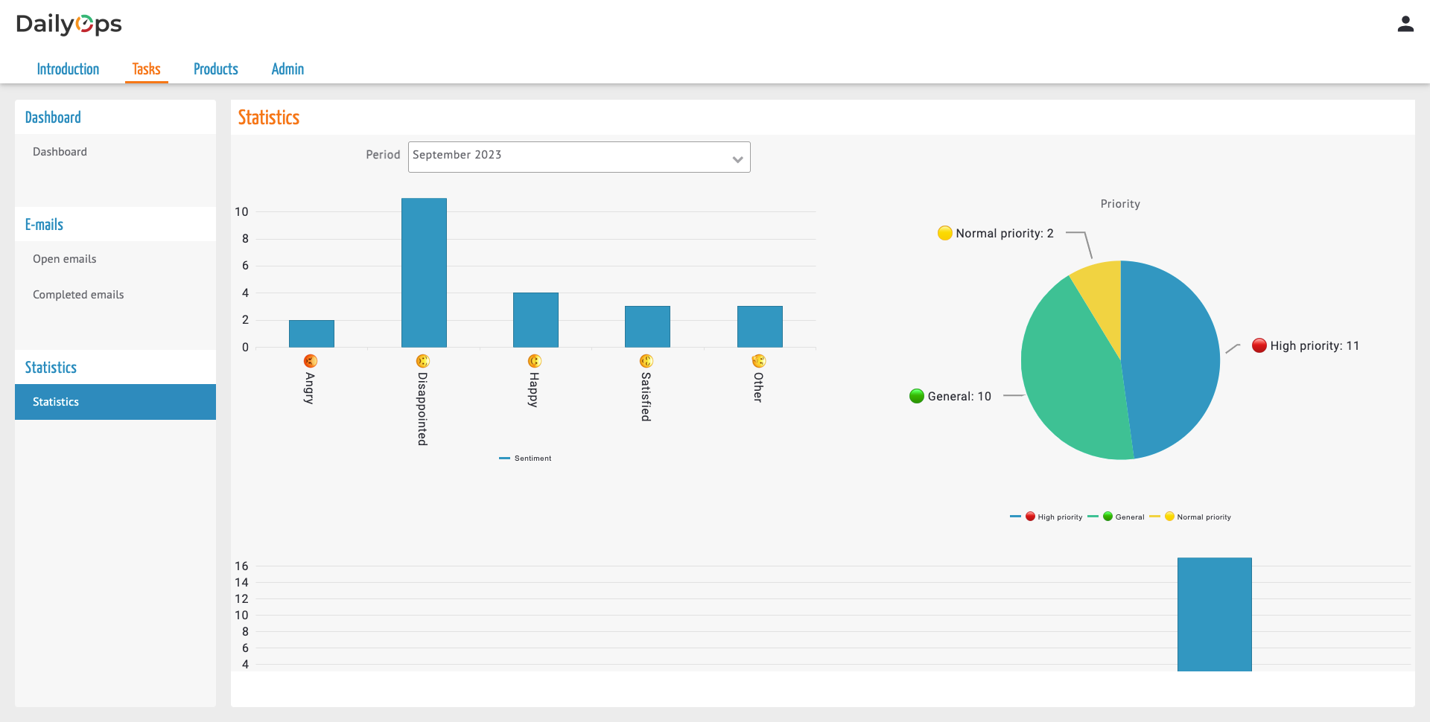Click the Disappointed bar in the sentiment chart
This screenshot has width=1430, height=722.
pyautogui.click(x=424, y=272)
